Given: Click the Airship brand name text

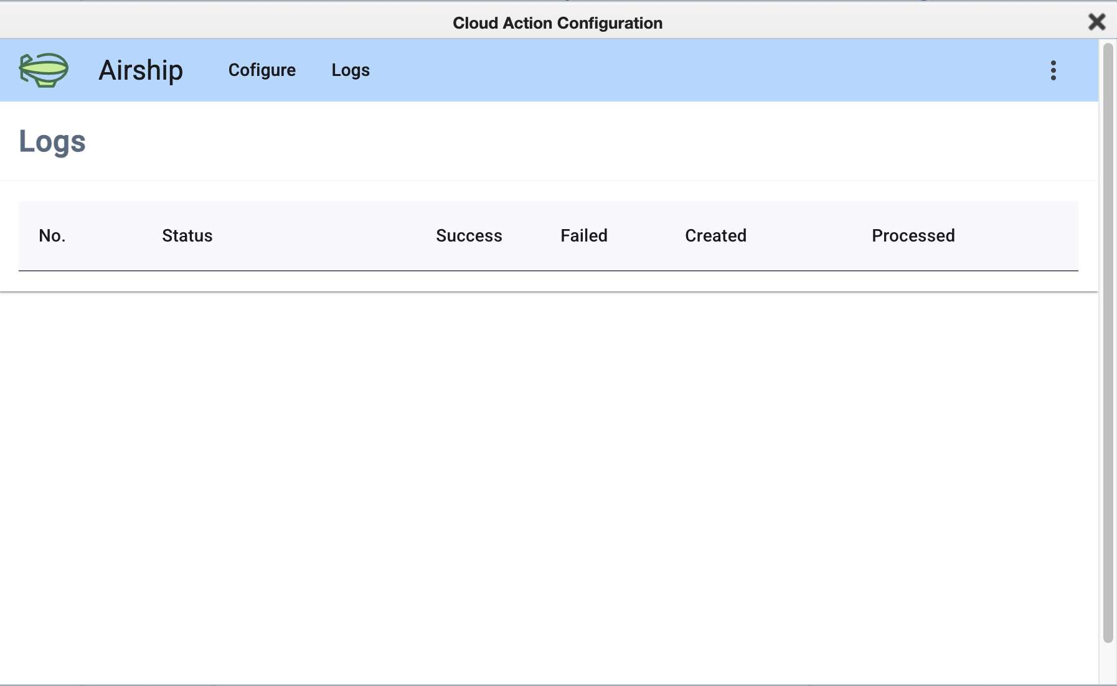Looking at the screenshot, I should pyautogui.click(x=141, y=70).
